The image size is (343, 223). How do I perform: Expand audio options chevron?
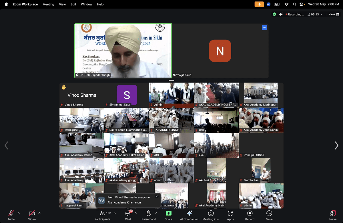point(19,213)
